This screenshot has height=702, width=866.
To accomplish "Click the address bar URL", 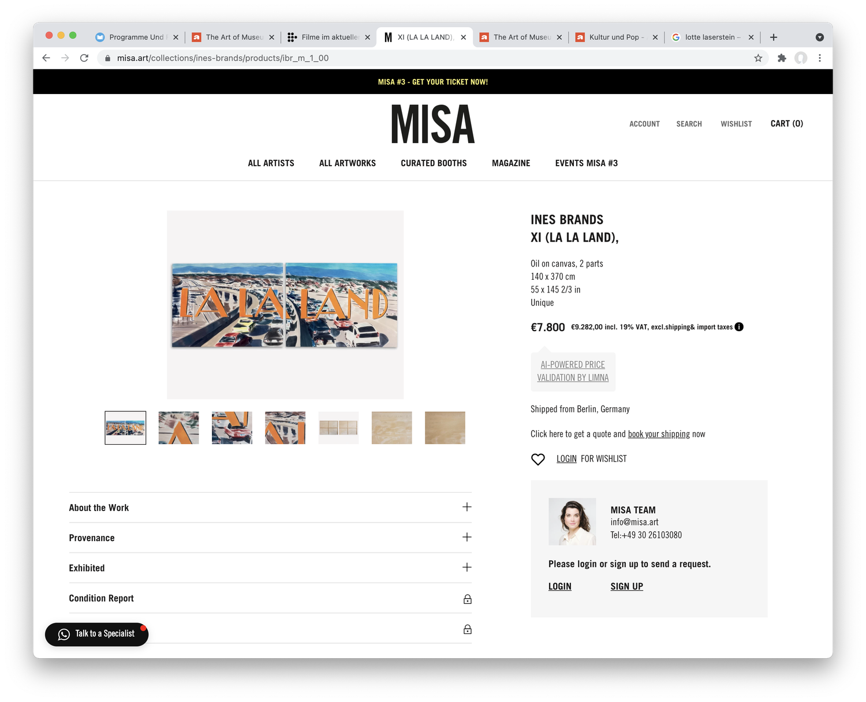I will tap(223, 58).
